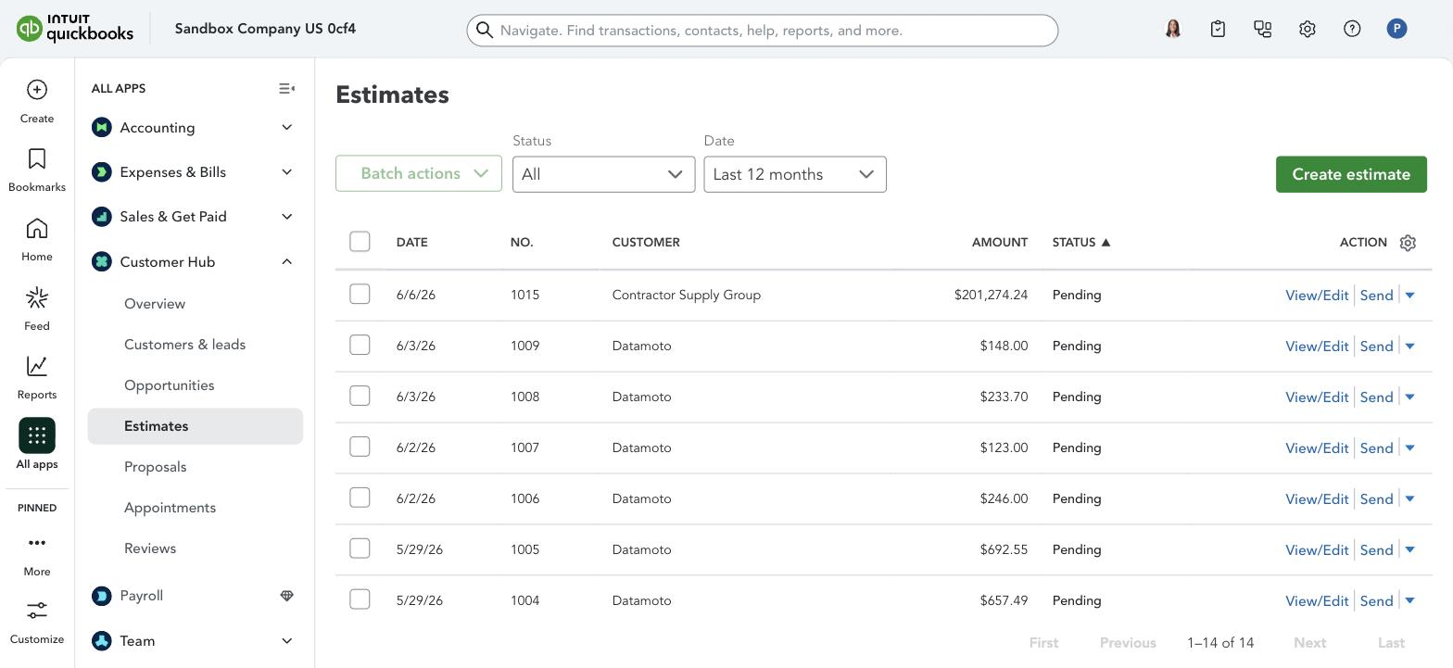Open action dropdown arrow for estimate 1007
Viewport: 1453px width, 668px height.
1410,448
